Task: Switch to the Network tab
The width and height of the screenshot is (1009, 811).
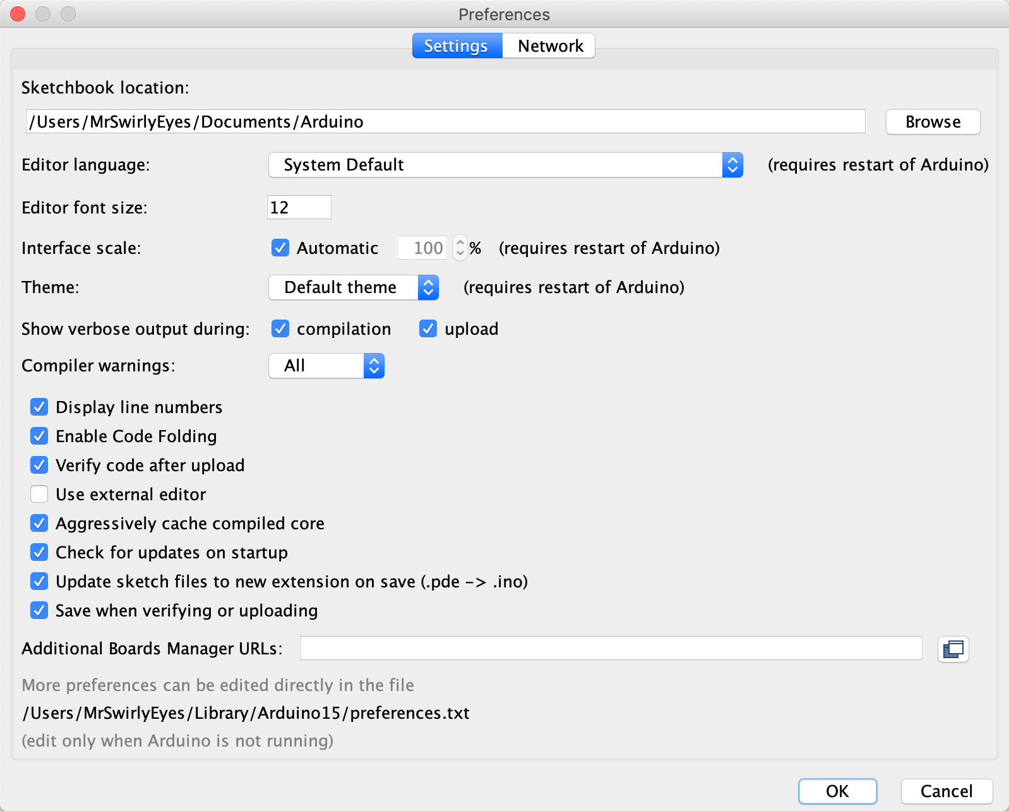Action: [x=549, y=46]
